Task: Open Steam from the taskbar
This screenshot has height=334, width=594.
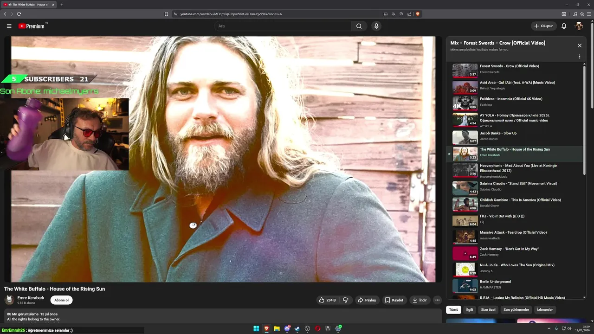Action: (297, 328)
